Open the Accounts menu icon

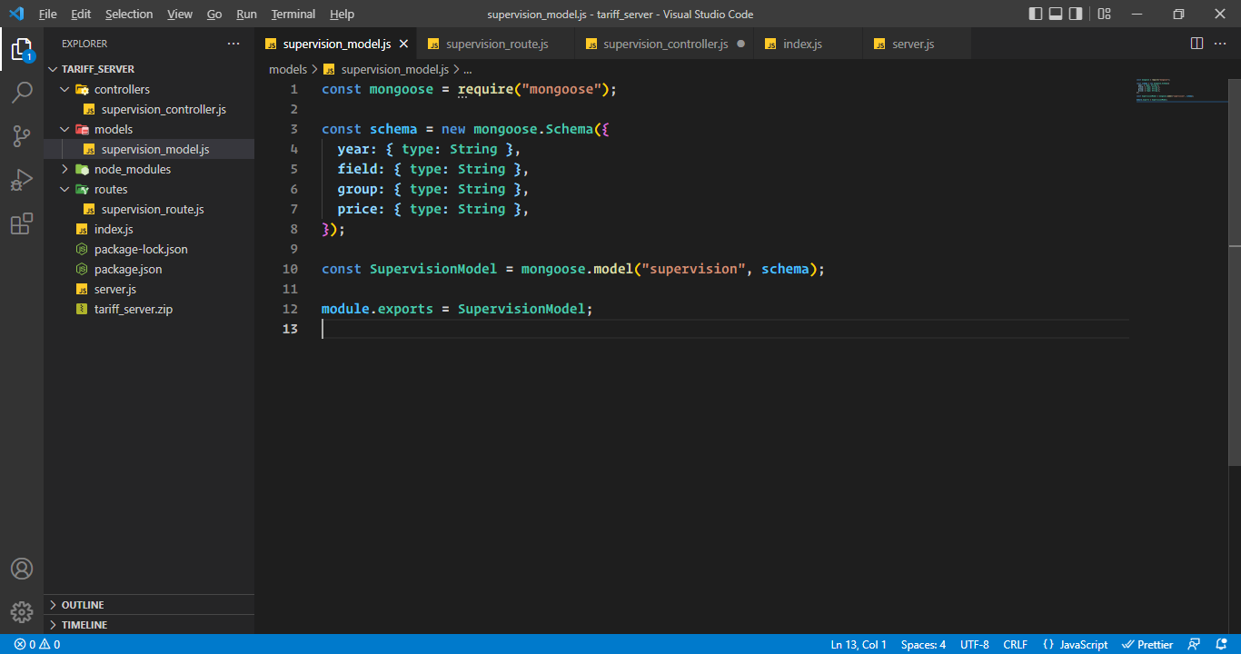coord(22,569)
